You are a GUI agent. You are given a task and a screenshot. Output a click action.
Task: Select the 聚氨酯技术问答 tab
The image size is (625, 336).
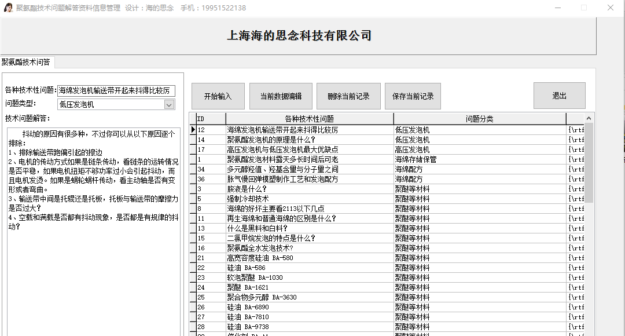click(26, 62)
